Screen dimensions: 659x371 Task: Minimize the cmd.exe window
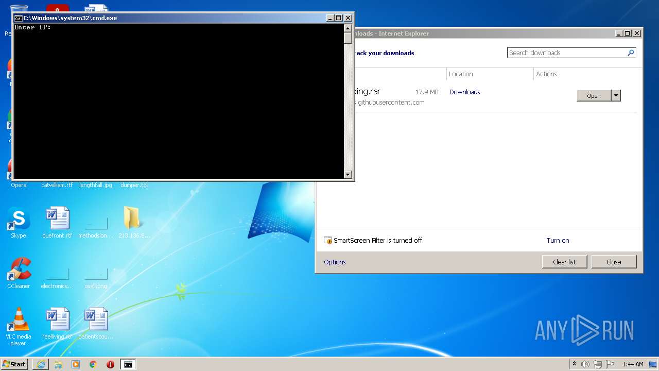click(330, 18)
